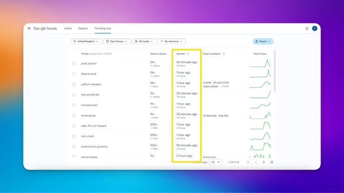Click the Search volume column header
This screenshot has width=344, height=193.
tap(158, 54)
